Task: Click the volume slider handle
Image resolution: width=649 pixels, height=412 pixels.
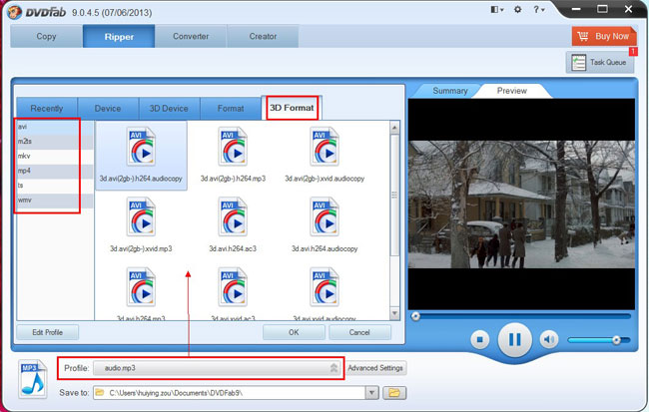Action: [x=617, y=340]
